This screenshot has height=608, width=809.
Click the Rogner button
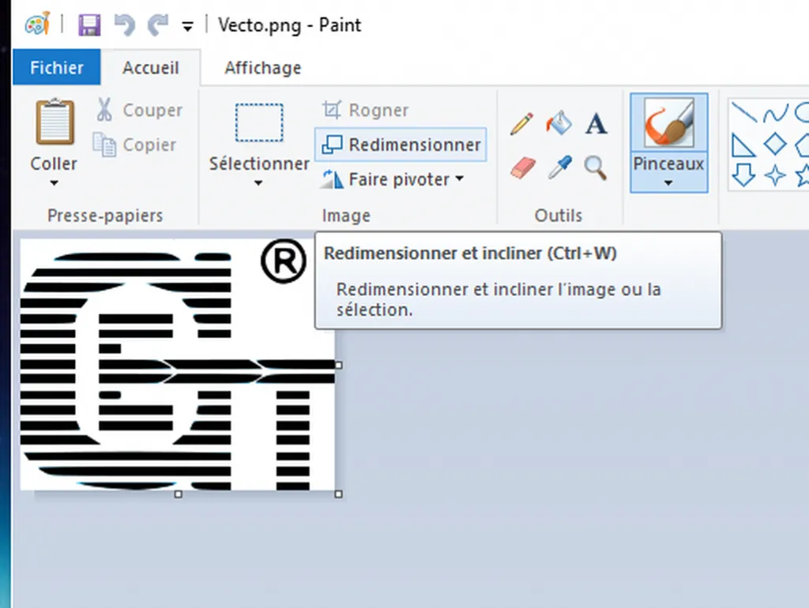(366, 110)
